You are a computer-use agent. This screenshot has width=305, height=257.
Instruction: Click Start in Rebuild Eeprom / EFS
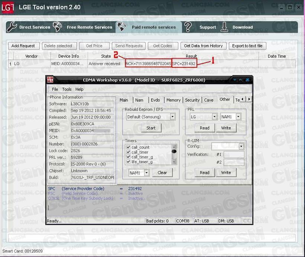point(151,128)
